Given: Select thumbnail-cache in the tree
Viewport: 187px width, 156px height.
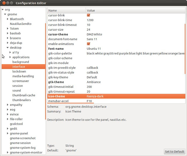Looking at the screenshot, I should pyautogui.click(x=24, y=95).
